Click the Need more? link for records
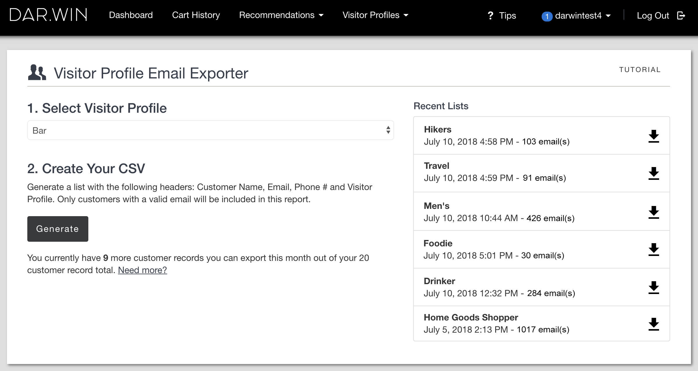This screenshot has height=371, width=698. click(x=142, y=270)
